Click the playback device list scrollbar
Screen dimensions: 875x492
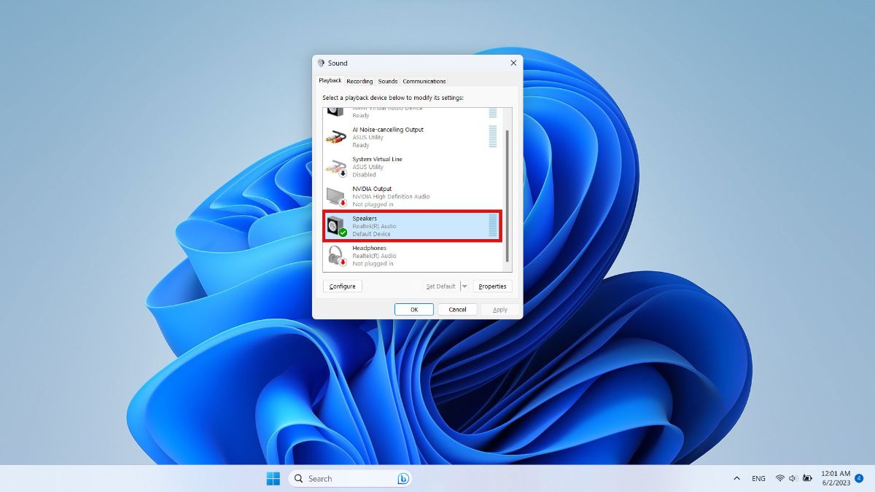pyautogui.click(x=507, y=195)
